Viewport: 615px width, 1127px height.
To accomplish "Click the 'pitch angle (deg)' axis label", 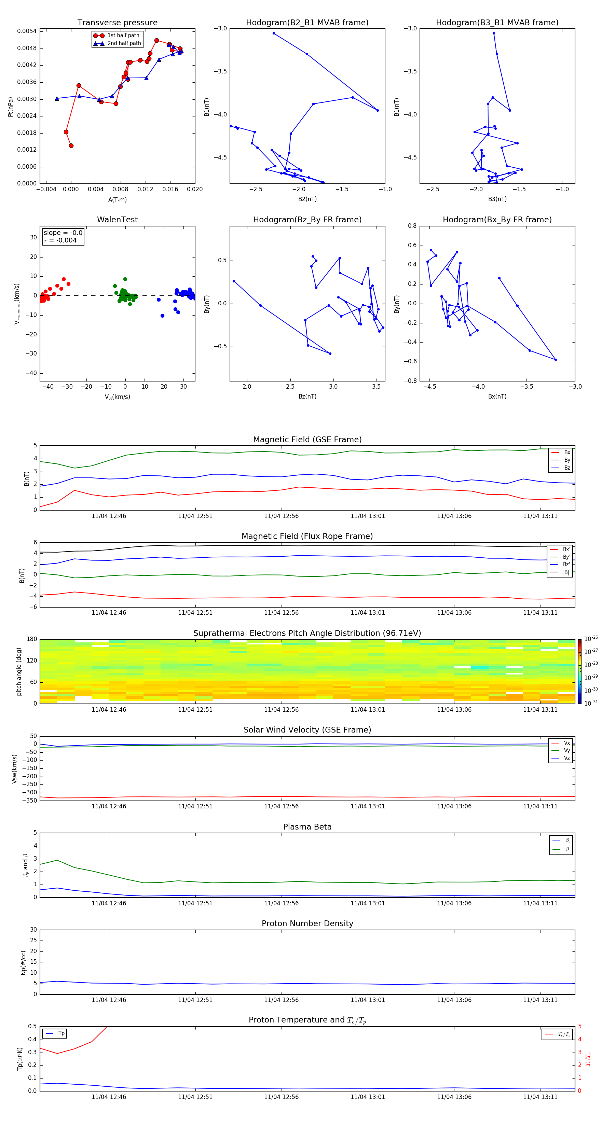I will (19, 671).
